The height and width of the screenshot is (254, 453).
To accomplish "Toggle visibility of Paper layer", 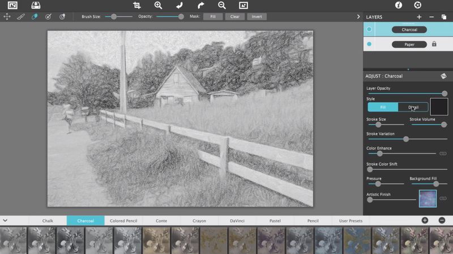I will (x=369, y=44).
